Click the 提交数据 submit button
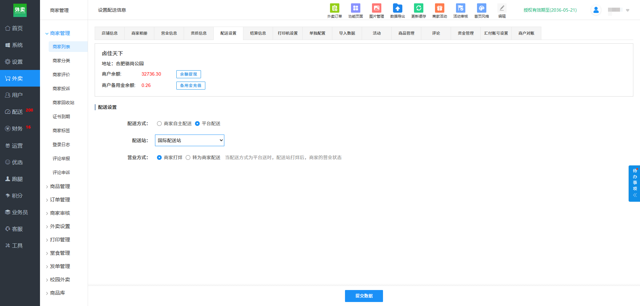Image resolution: width=640 pixels, height=306 pixels. tap(364, 296)
